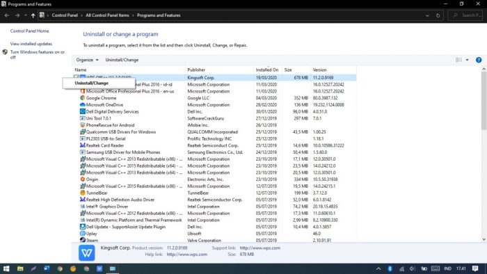Open Control Panel Home link
This screenshot has height=274, width=487.
click(x=29, y=31)
